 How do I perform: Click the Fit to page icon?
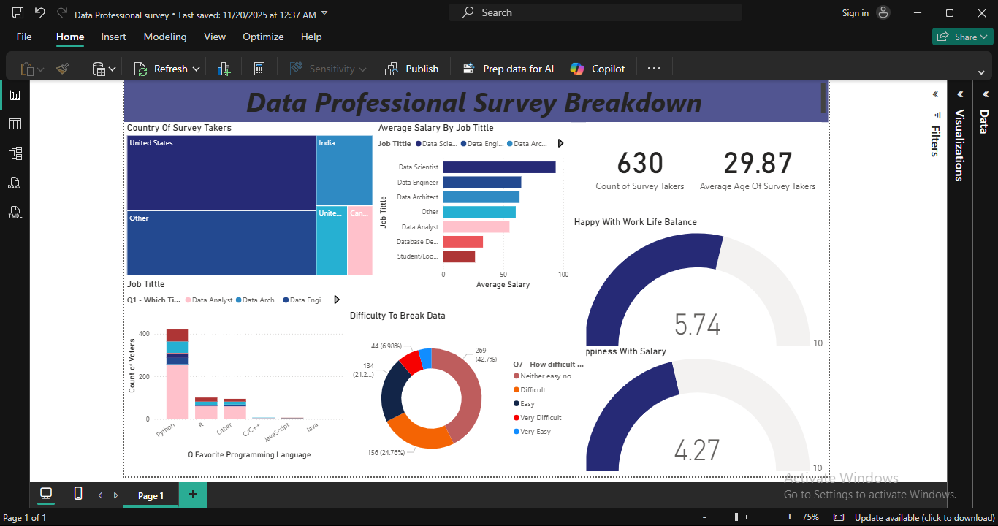pyautogui.click(x=839, y=517)
